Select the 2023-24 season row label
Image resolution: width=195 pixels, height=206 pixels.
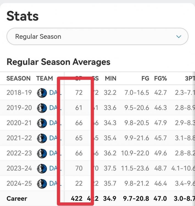(x=19, y=168)
